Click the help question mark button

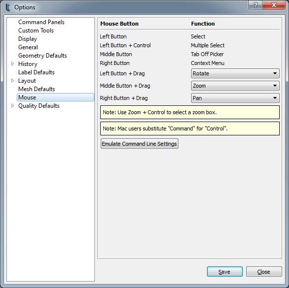tap(256, 5)
